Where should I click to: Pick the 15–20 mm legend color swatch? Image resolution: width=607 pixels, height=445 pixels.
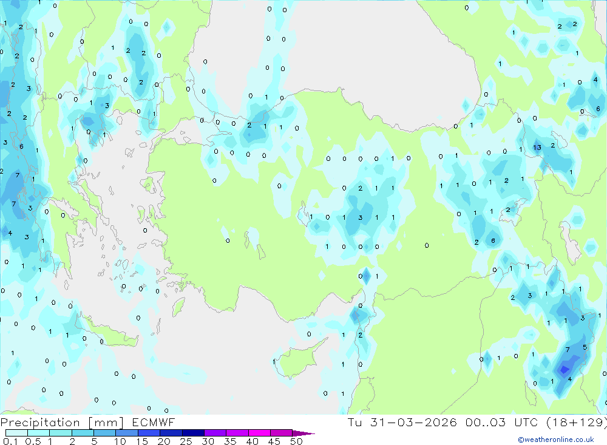tap(149, 433)
